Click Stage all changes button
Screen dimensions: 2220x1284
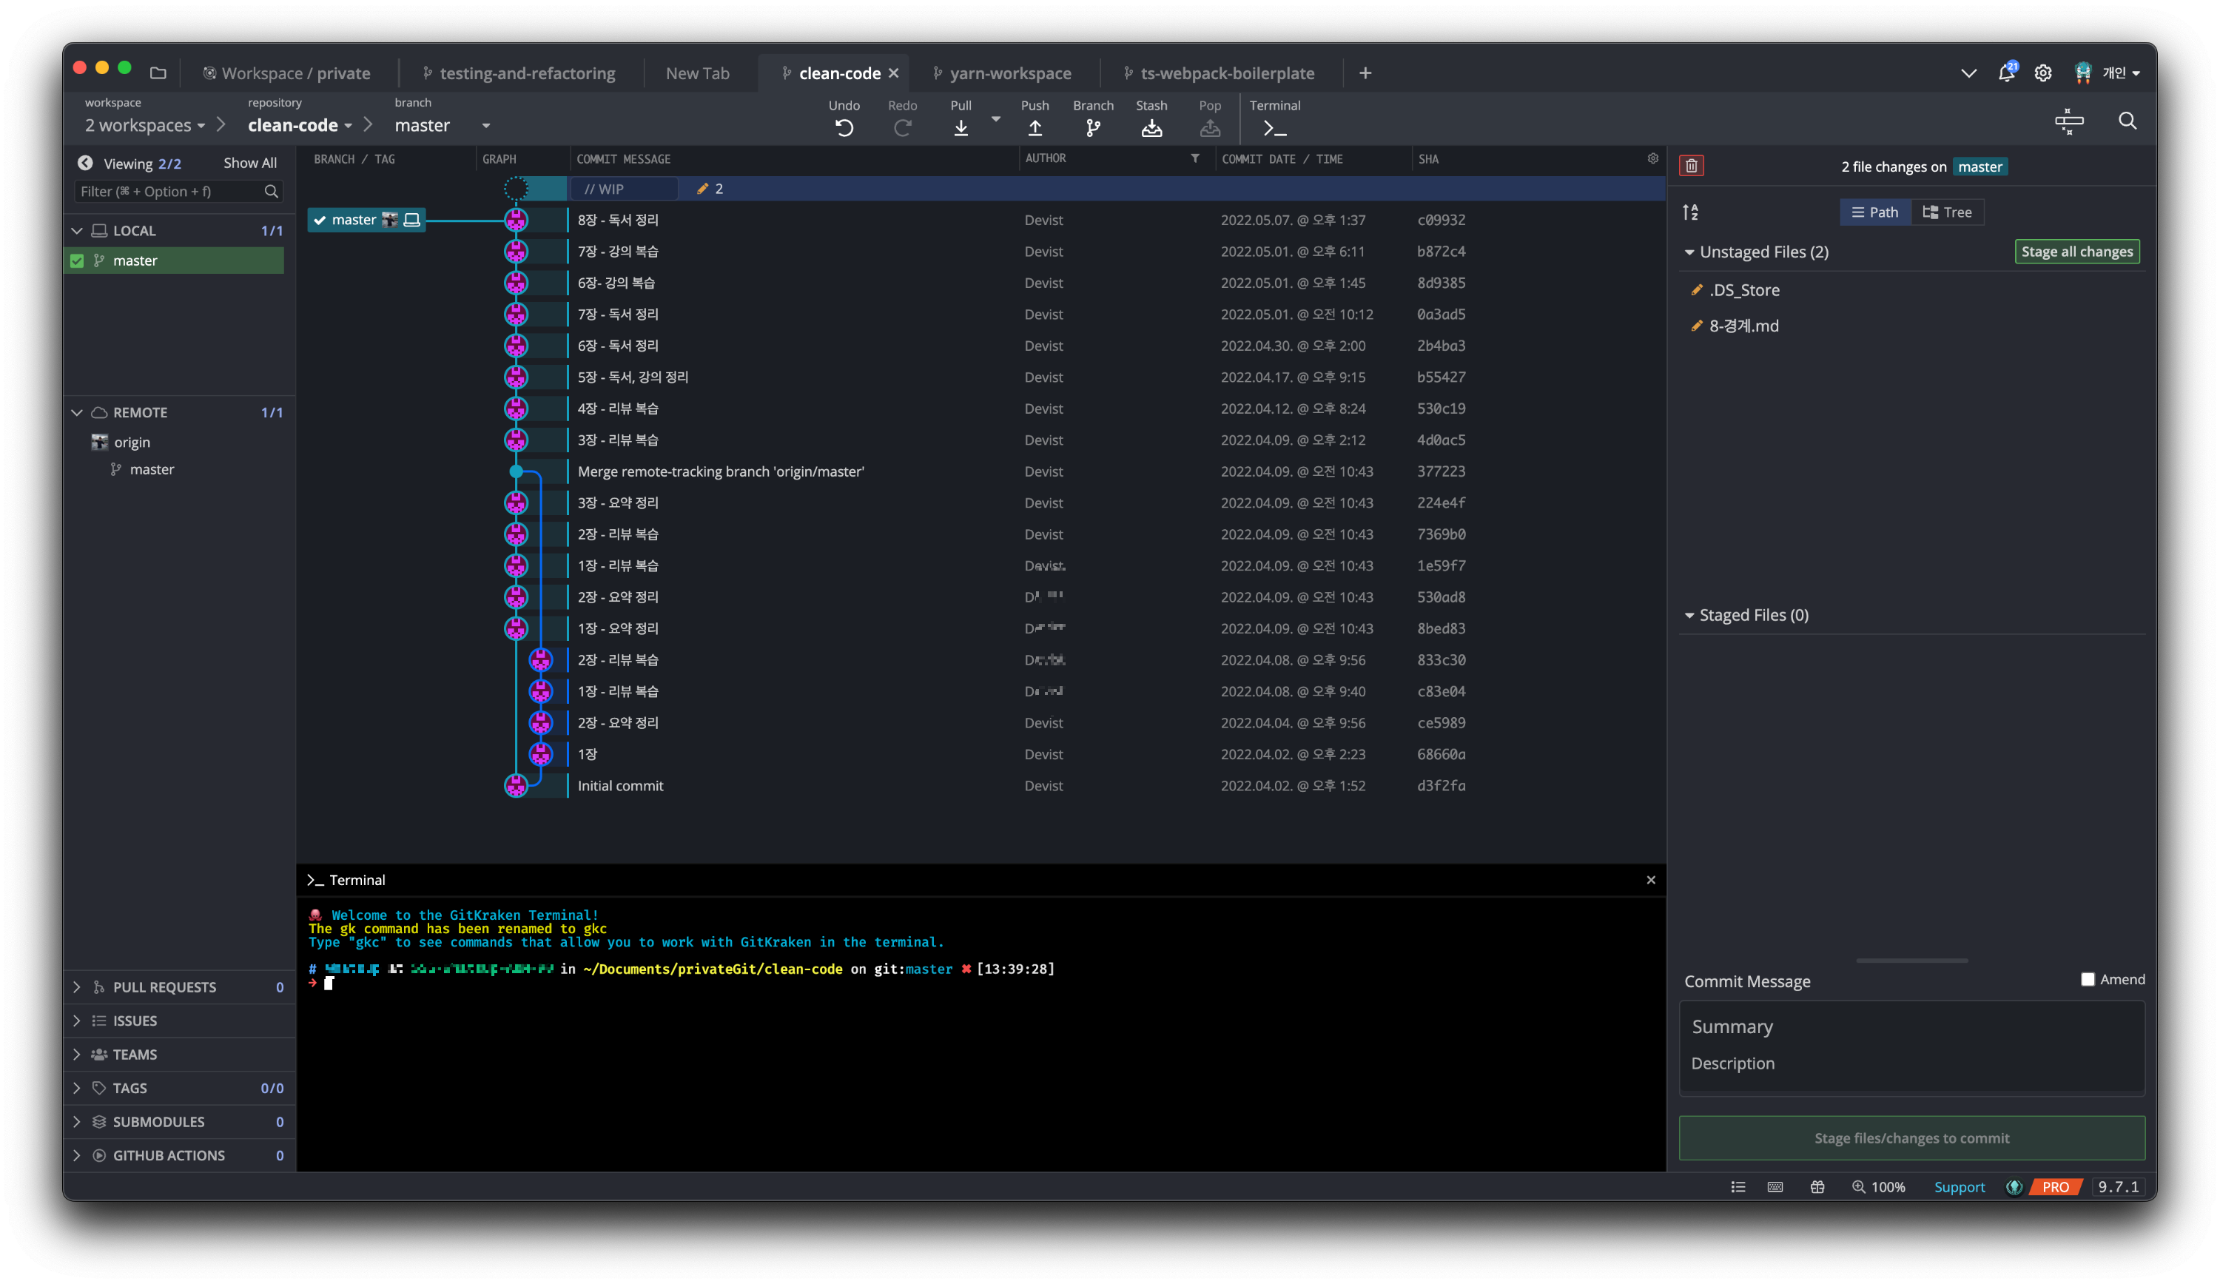pos(2076,252)
